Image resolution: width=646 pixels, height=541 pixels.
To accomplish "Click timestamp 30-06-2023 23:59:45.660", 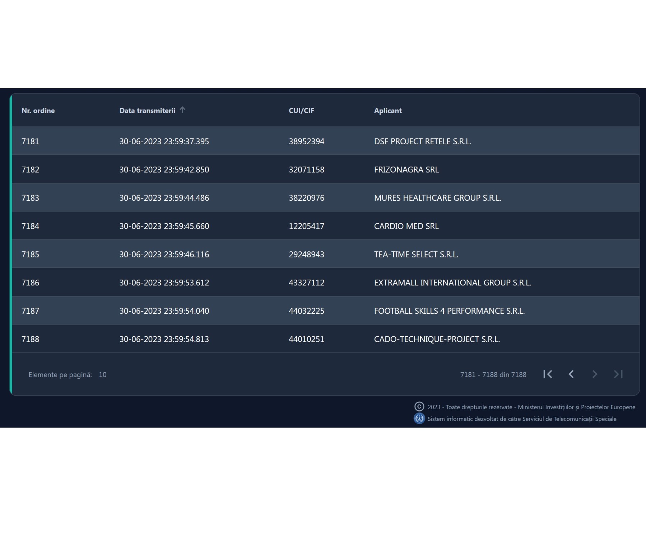I will coord(164,226).
